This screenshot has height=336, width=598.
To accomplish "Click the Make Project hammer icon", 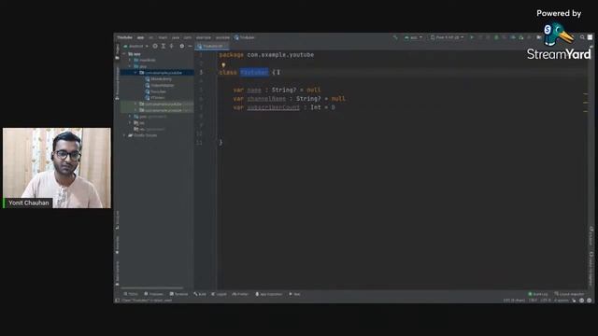I will (x=395, y=37).
